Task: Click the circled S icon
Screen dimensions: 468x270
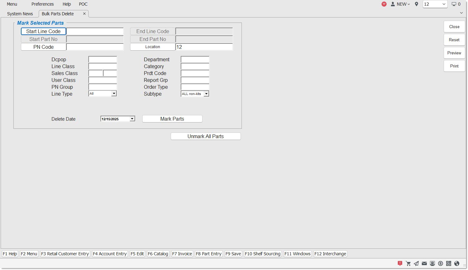Action: 441,263
